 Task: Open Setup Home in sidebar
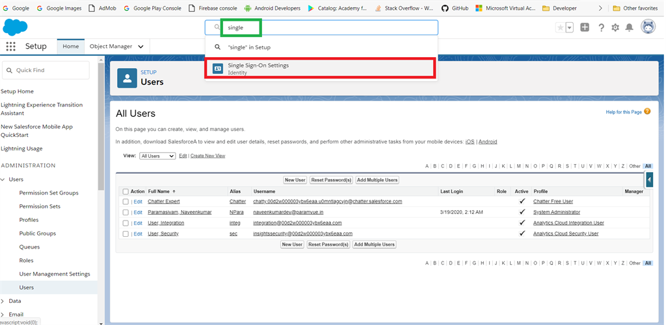17,91
